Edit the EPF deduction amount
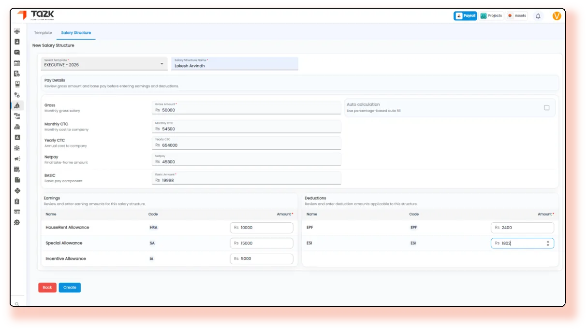Viewport: 588px width, 331px height. click(x=522, y=228)
